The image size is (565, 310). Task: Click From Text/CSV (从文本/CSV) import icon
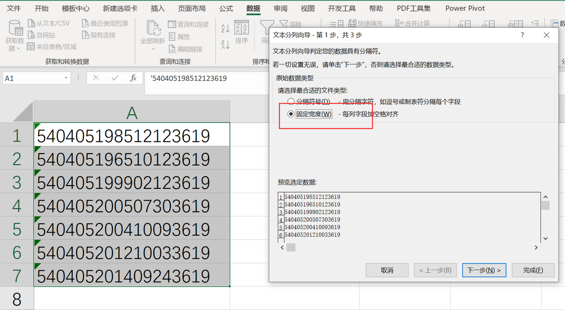pos(32,23)
